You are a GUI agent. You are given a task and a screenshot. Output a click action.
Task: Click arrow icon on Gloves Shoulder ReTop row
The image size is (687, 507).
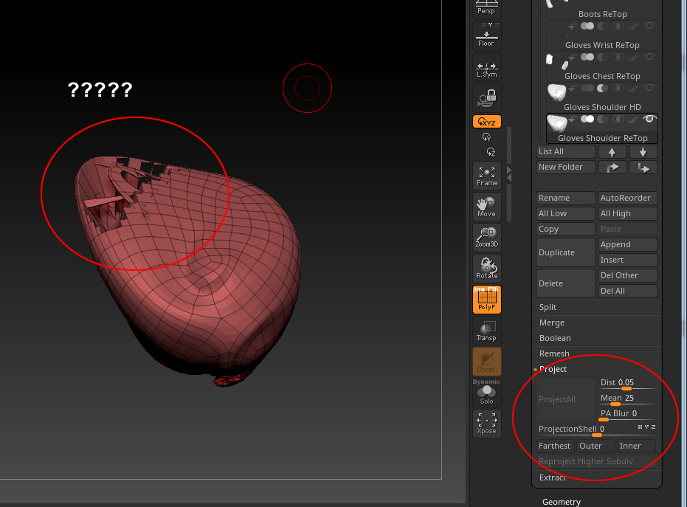[572, 120]
